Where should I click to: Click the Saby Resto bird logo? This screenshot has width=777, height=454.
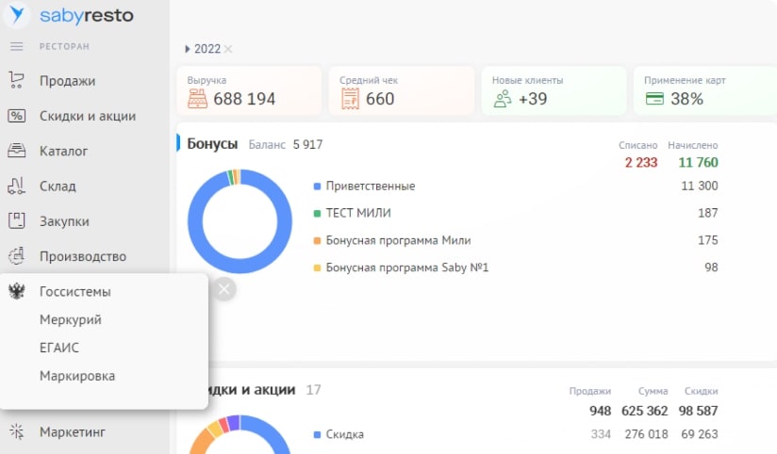pos(19,17)
